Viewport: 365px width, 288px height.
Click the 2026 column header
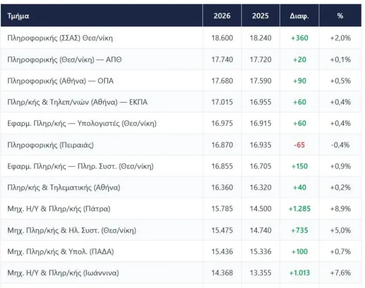click(x=222, y=15)
